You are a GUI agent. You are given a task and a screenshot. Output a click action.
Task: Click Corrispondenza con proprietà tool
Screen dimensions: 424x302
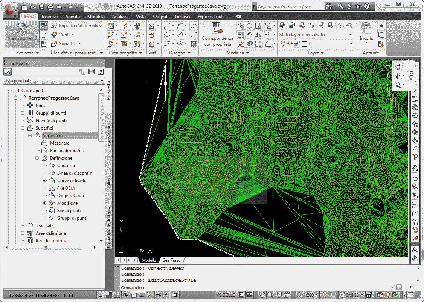(x=218, y=34)
